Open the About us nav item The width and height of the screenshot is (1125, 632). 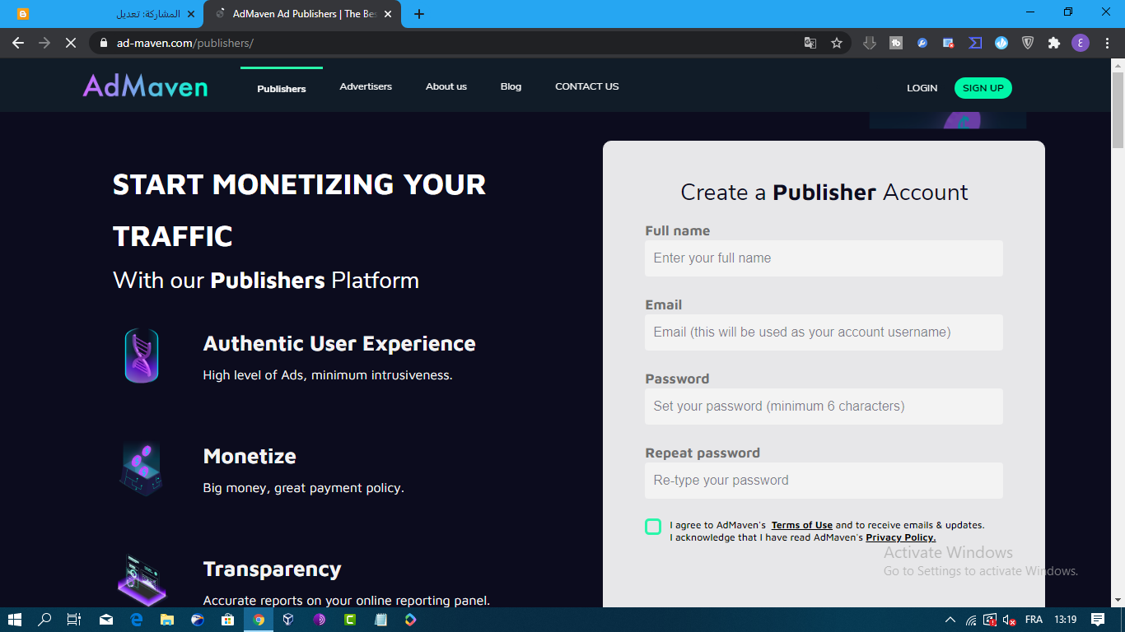446,86
